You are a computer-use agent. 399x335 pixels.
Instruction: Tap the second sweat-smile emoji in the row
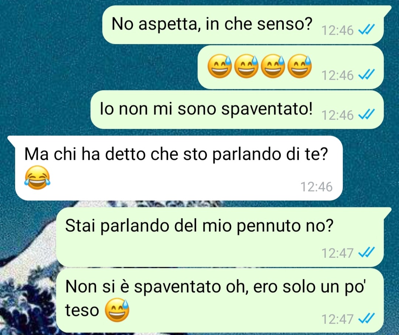tap(246, 66)
